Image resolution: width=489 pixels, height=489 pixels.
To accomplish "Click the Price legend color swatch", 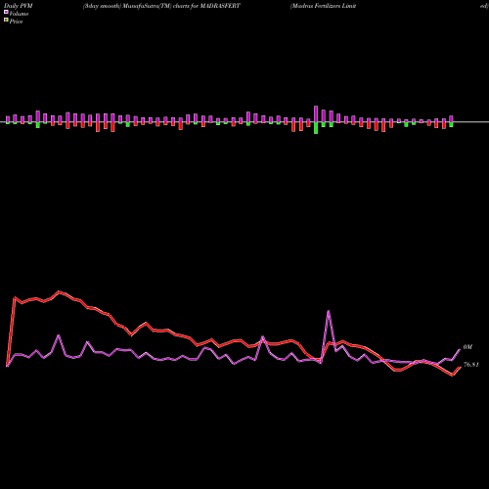I will tap(6, 20).
